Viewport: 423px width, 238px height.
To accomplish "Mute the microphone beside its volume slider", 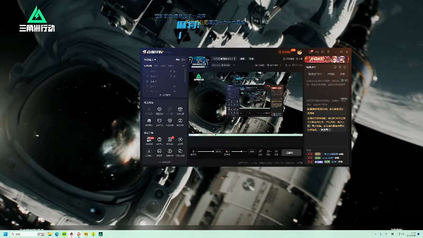I will point(193,151).
